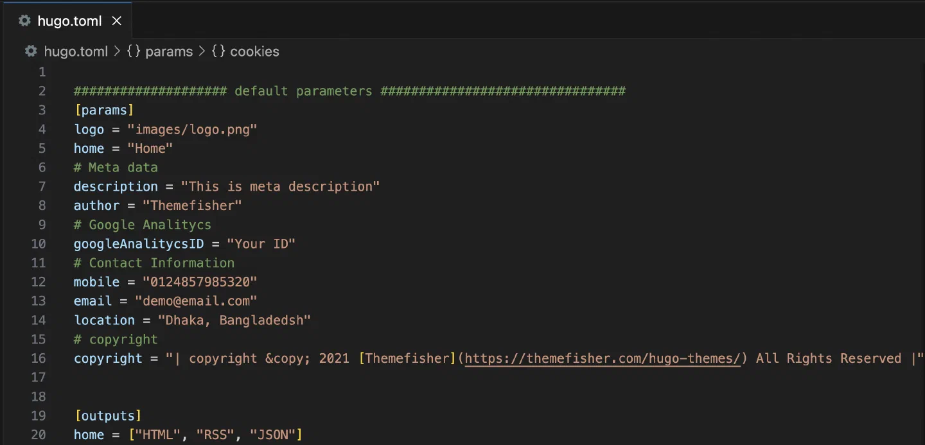Click the "demo@email.com" string

(196, 301)
